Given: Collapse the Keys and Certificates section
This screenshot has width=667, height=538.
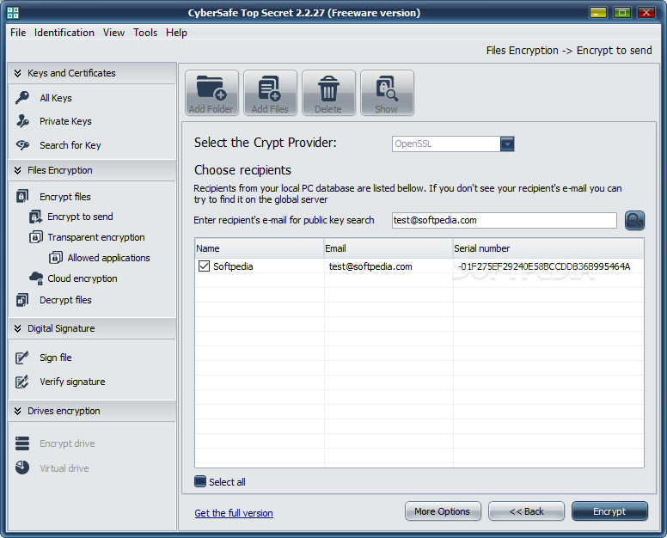Looking at the screenshot, I should click(x=17, y=73).
